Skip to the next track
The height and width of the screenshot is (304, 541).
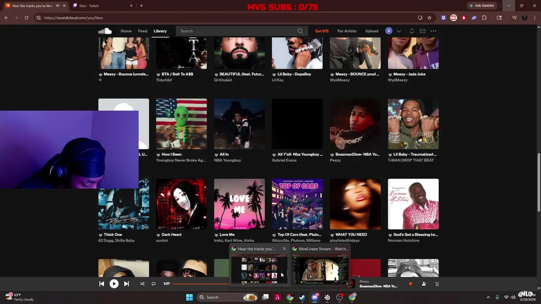click(126, 284)
